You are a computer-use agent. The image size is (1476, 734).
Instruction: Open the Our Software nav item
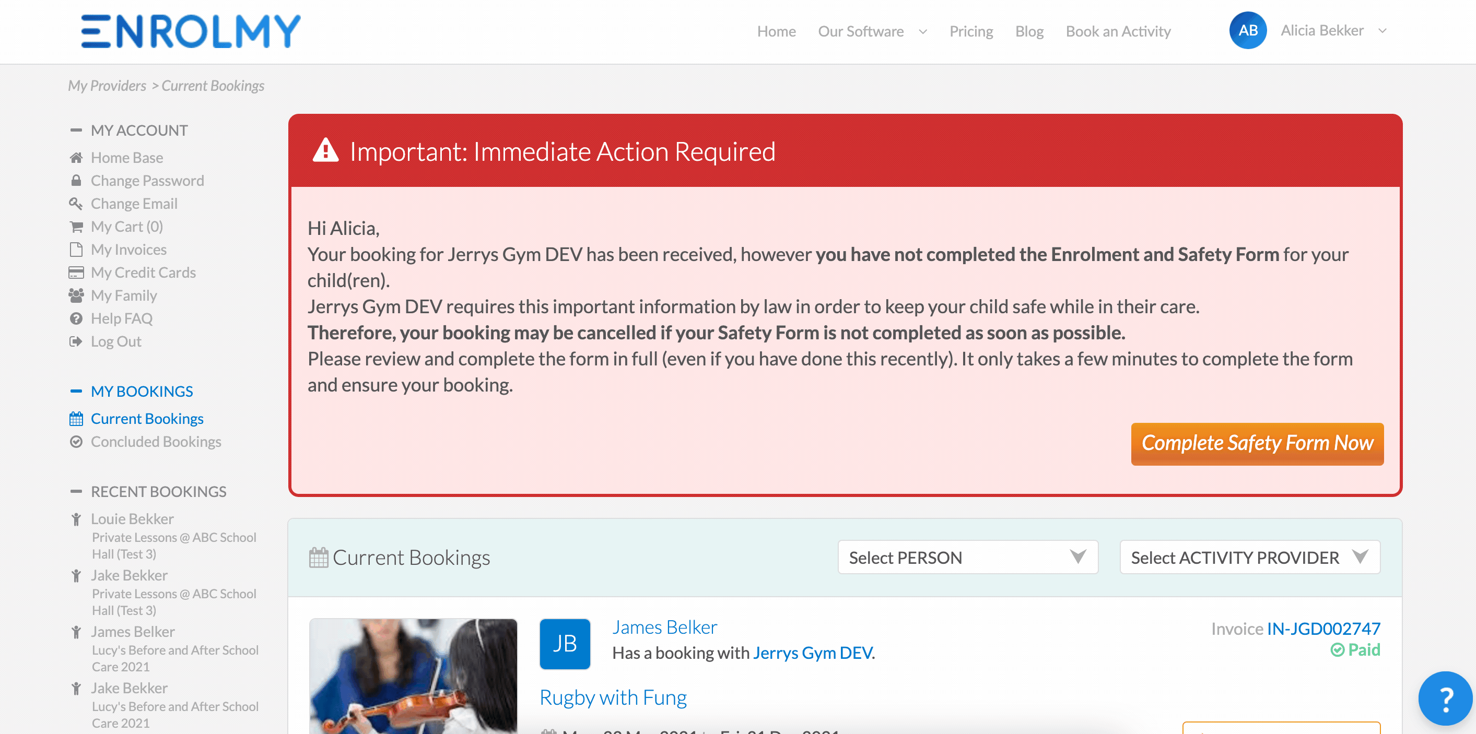tap(860, 31)
